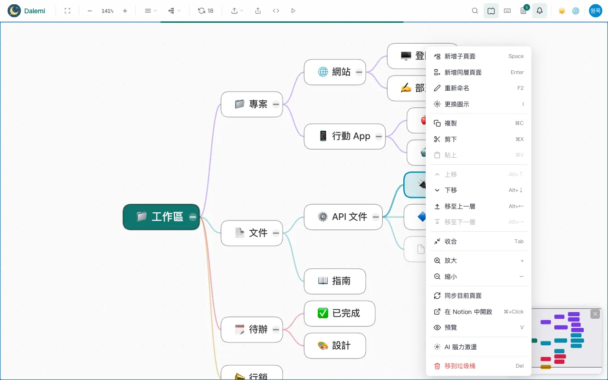Screen dimensions: 608x380
Task: Open the notes icon with badge 1
Action: coord(523,10)
